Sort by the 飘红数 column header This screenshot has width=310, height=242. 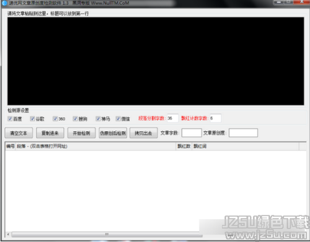pos(184,146)
